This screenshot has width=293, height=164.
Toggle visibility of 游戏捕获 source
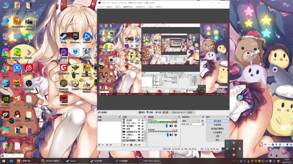pyautogui.click(x=139, y=126)
